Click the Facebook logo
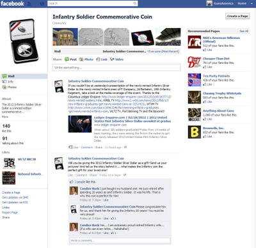The image size is (256, 248). tap(12, 4)
